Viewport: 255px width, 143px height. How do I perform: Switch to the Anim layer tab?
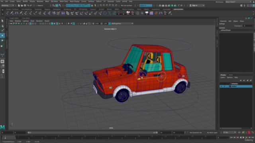click(x=231, y=75)
